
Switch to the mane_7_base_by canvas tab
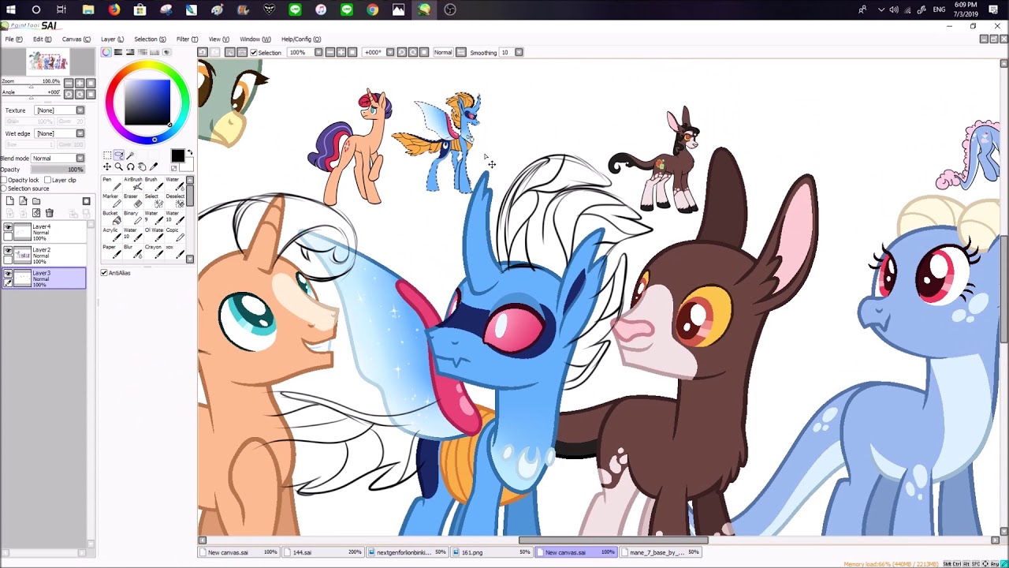[661, 552]
